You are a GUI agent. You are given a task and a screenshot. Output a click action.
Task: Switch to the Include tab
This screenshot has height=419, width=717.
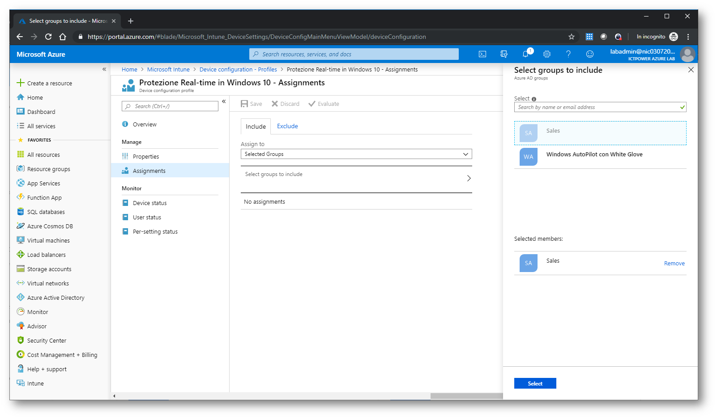[256, 126]
